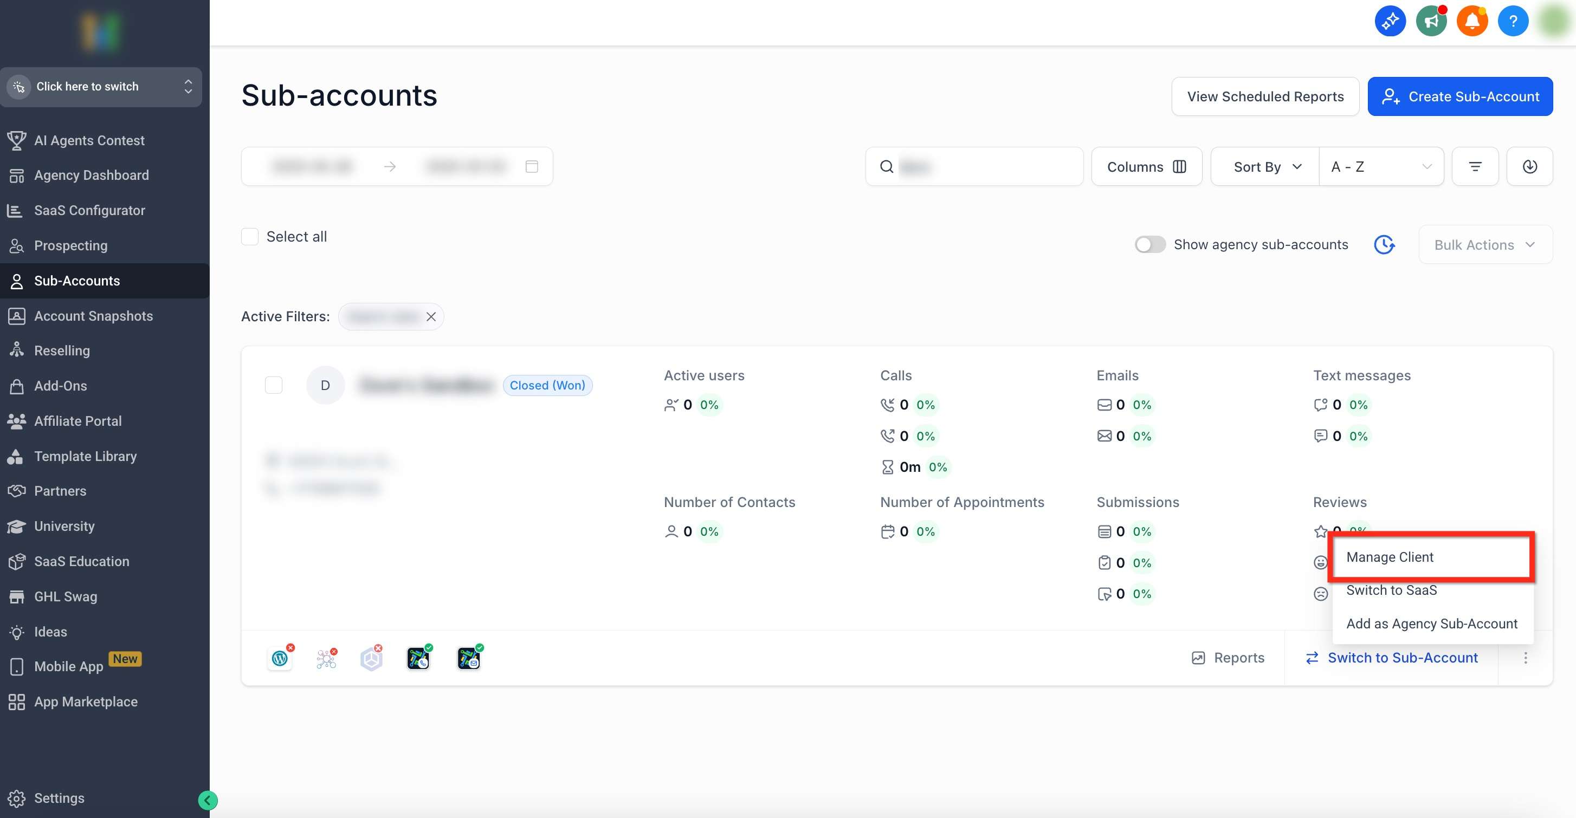Click the email integration status icon
The image size is (1576, 818).
(469, 658)
